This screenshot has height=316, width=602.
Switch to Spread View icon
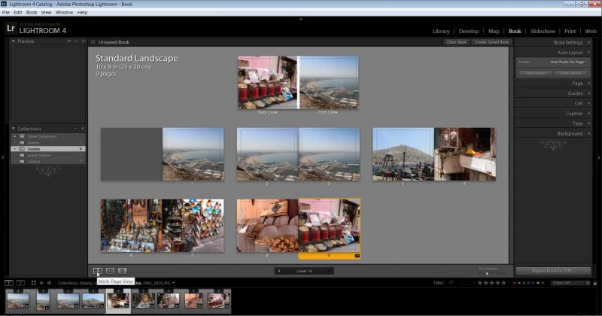(x=111, y=270)
